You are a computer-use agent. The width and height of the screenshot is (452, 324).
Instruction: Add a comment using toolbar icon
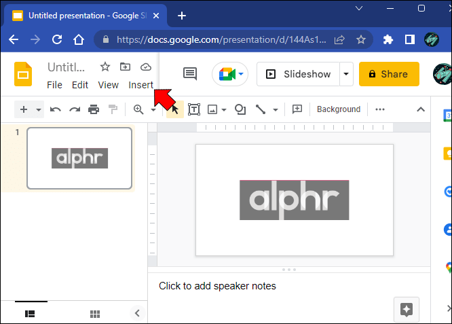click(x=297, y=109)
